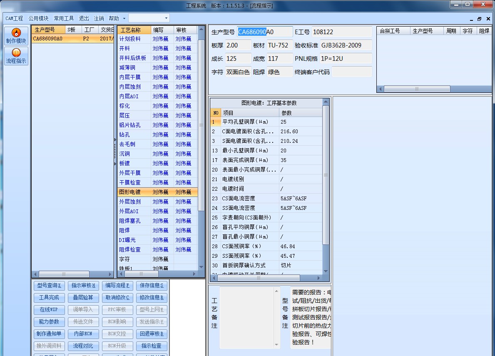Open the 制作模块 module icon
This screenshot has width=495, height=356.
point(16,36)
